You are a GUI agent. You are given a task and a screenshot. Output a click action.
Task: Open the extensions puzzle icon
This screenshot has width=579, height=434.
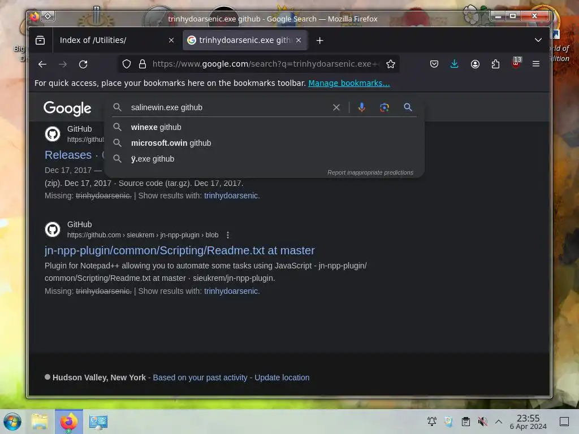(495, 64)
